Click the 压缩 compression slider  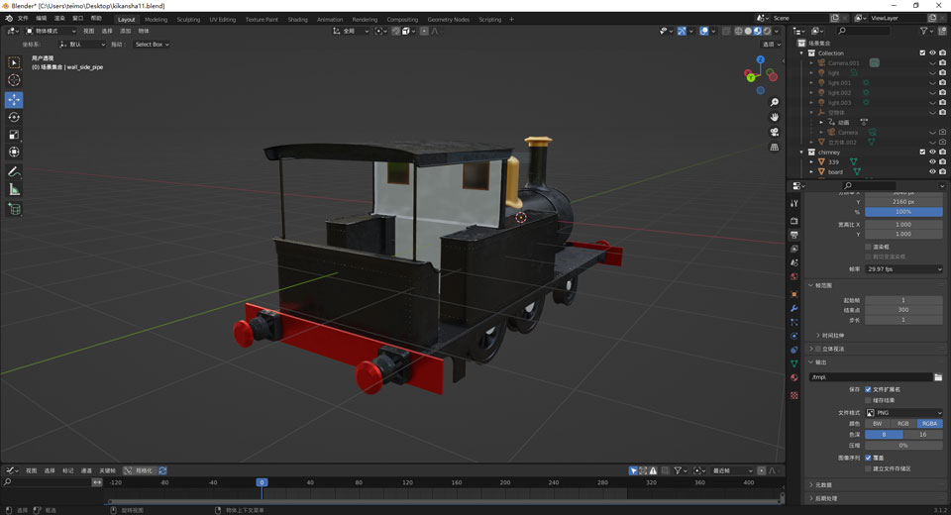point(903,446)
